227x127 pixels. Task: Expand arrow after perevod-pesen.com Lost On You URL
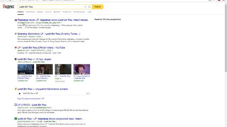[56, 121]
